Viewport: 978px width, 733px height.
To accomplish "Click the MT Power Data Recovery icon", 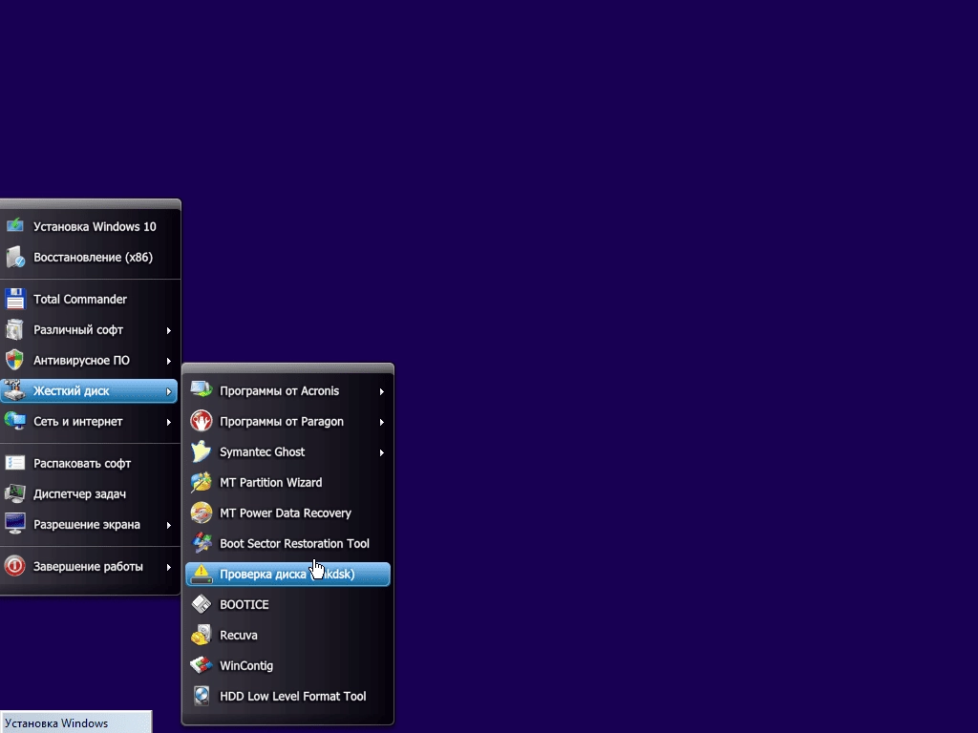I will tap(202, 513).
